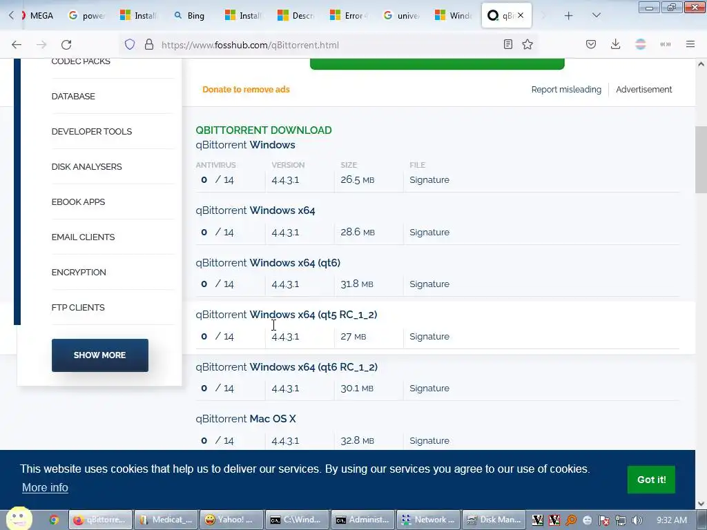This screenshot has width=707, height=530.
Task: Go back with the browser back arrow
Action: (x=17, y=45)
